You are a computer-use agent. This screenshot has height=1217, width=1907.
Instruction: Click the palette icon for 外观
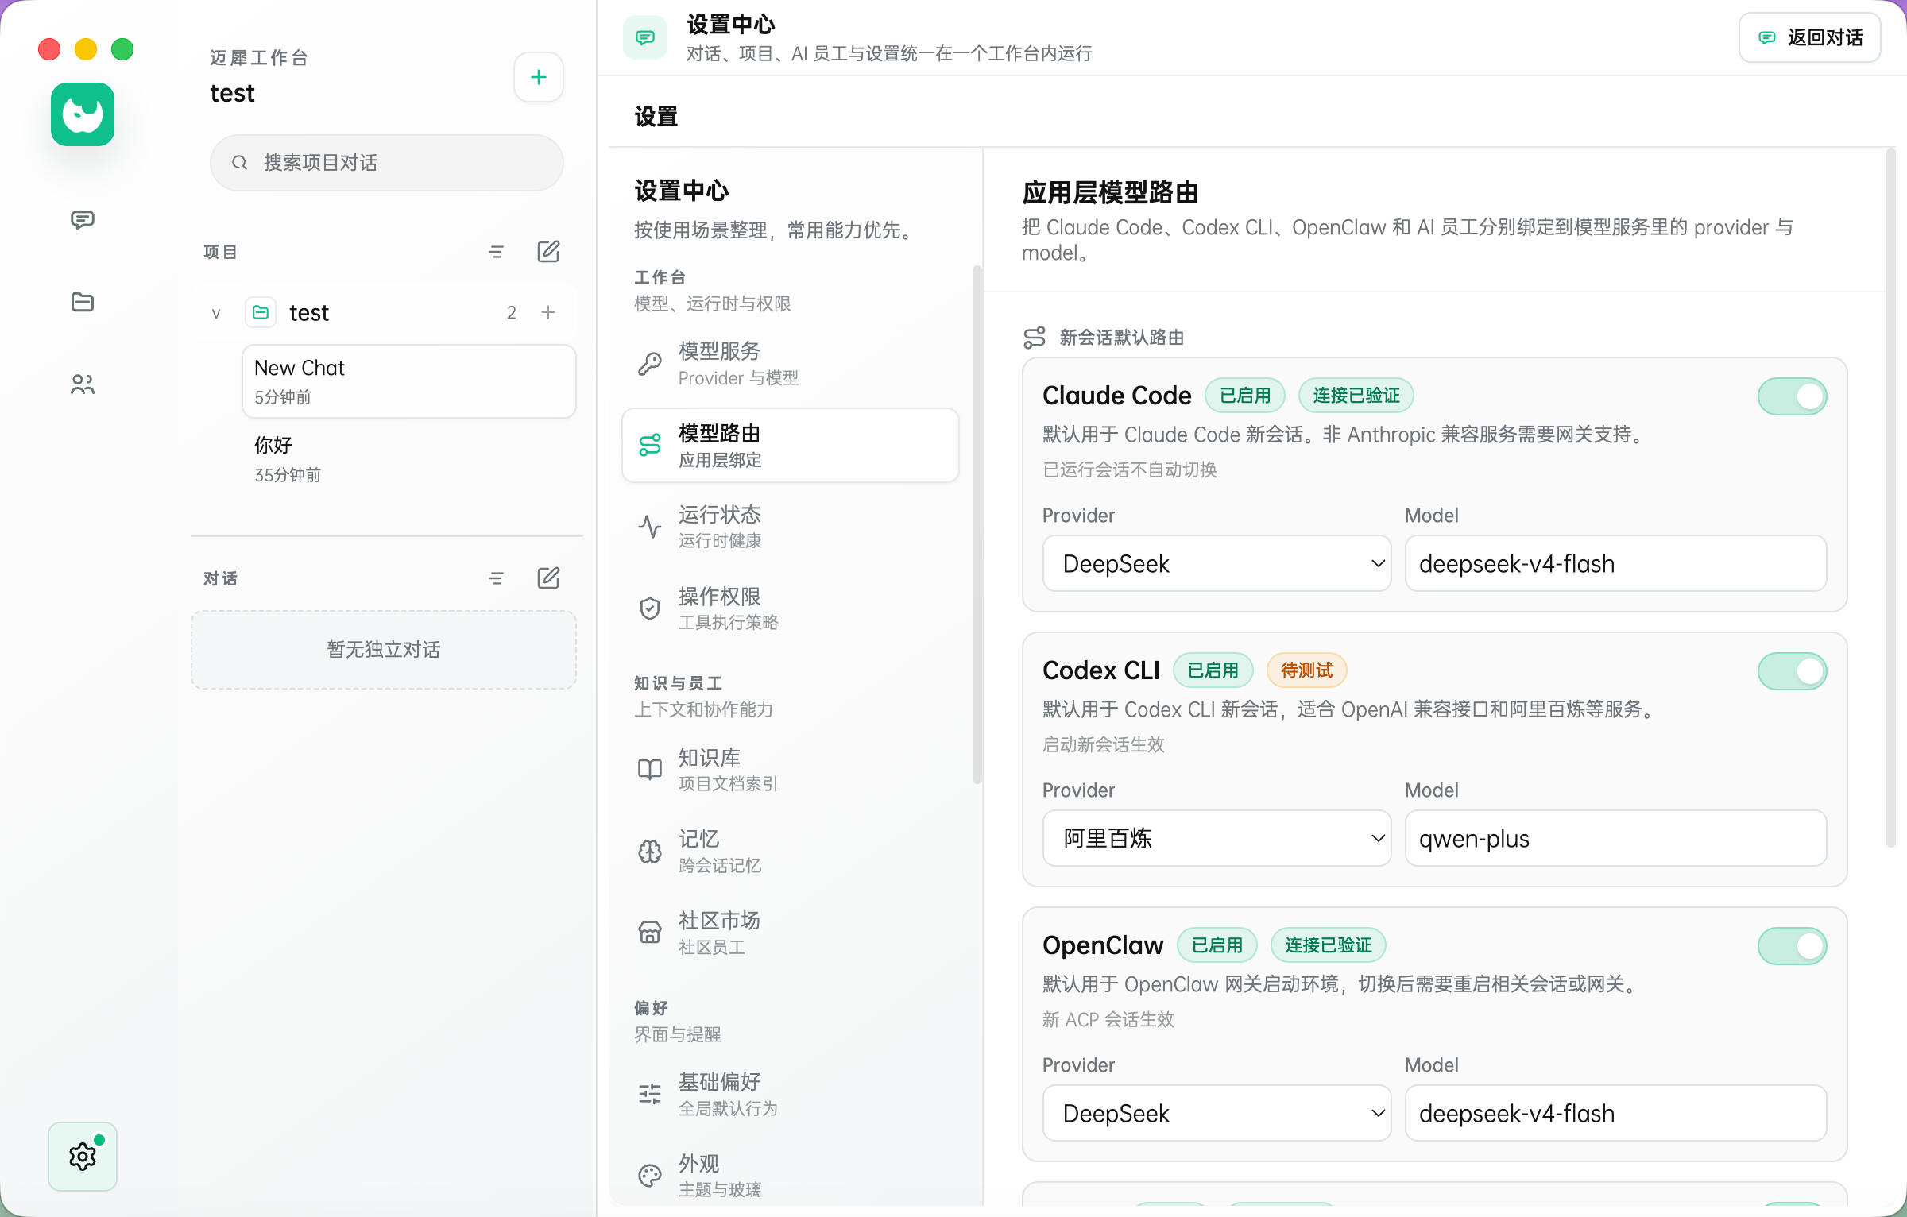point(650,1176)
